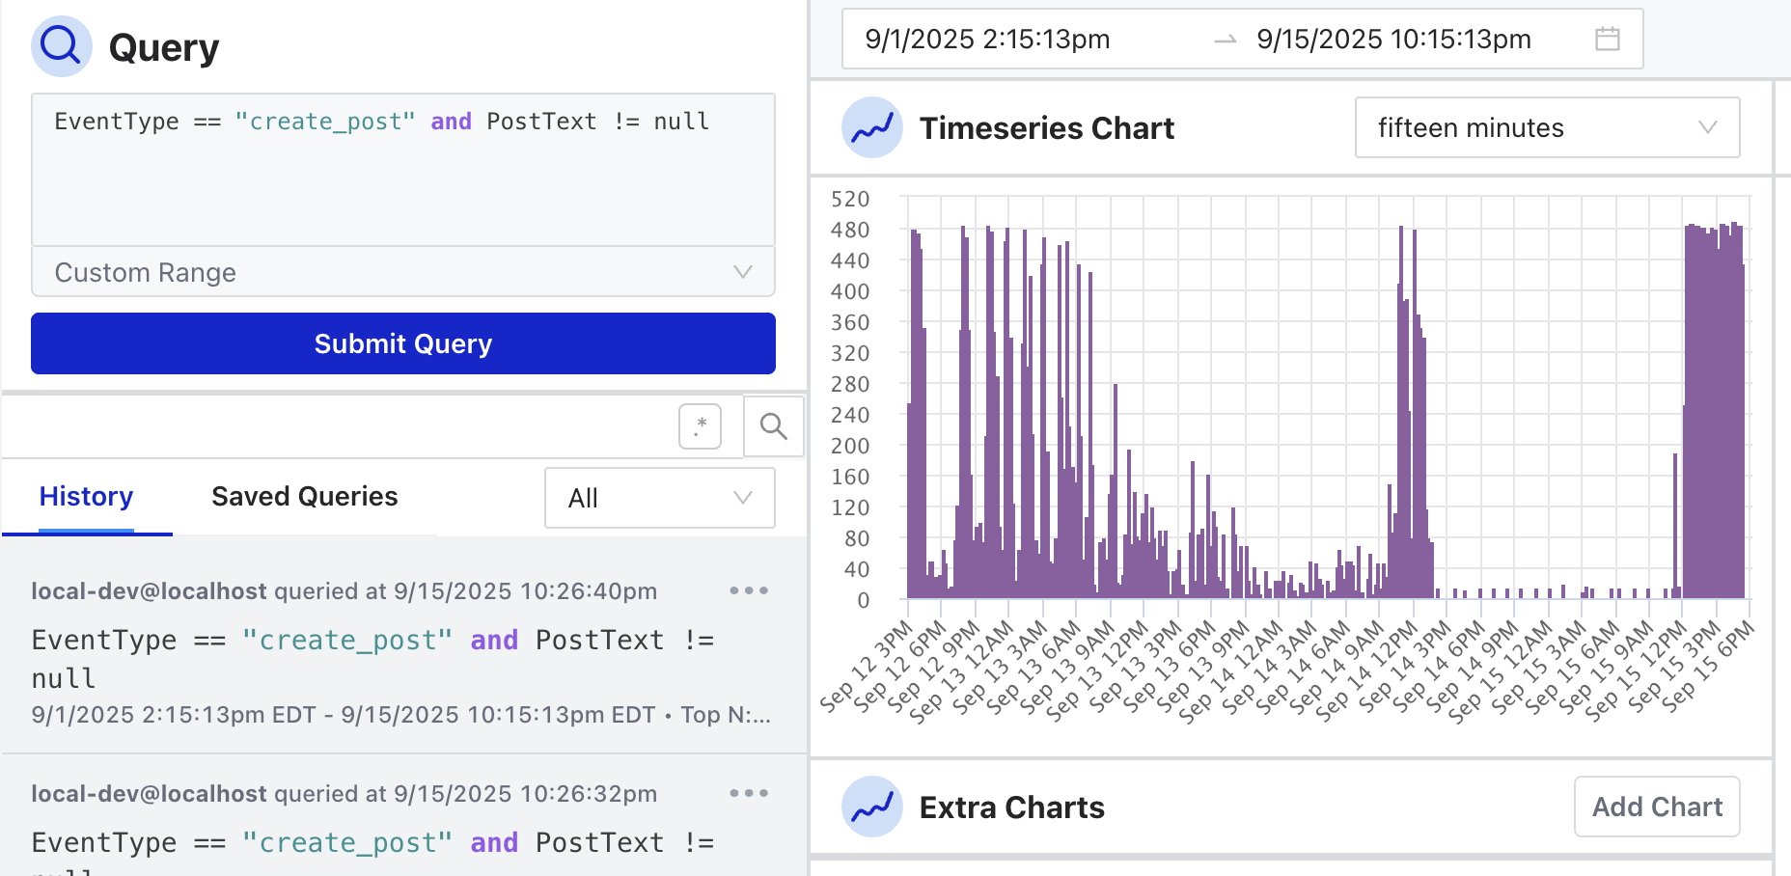Open the calendar date picker
The height and width of the screenshot is (876, 1791).
click(1606, 39)
